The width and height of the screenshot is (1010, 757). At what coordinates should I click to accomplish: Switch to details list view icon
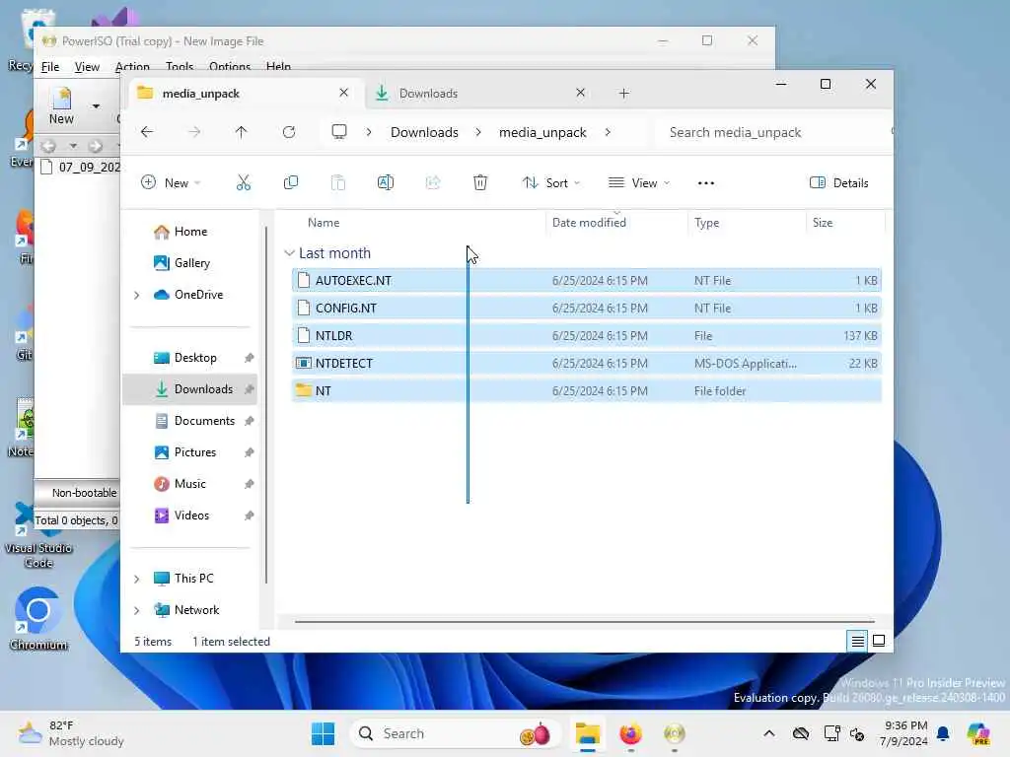pos(857,641)
